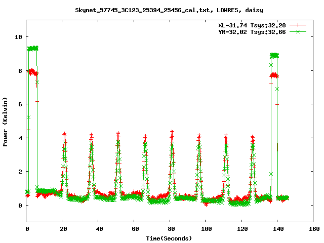Click the Power (Kelvin) y-axis label
Viewport: 324px width, 243px height.
[x=6, y=120]
